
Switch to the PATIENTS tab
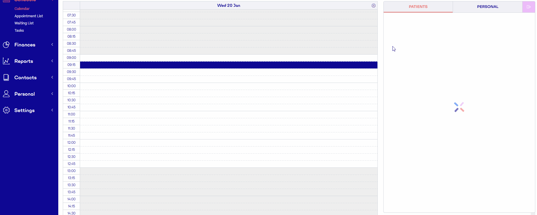pyautogui.click(x=418, y=7)
